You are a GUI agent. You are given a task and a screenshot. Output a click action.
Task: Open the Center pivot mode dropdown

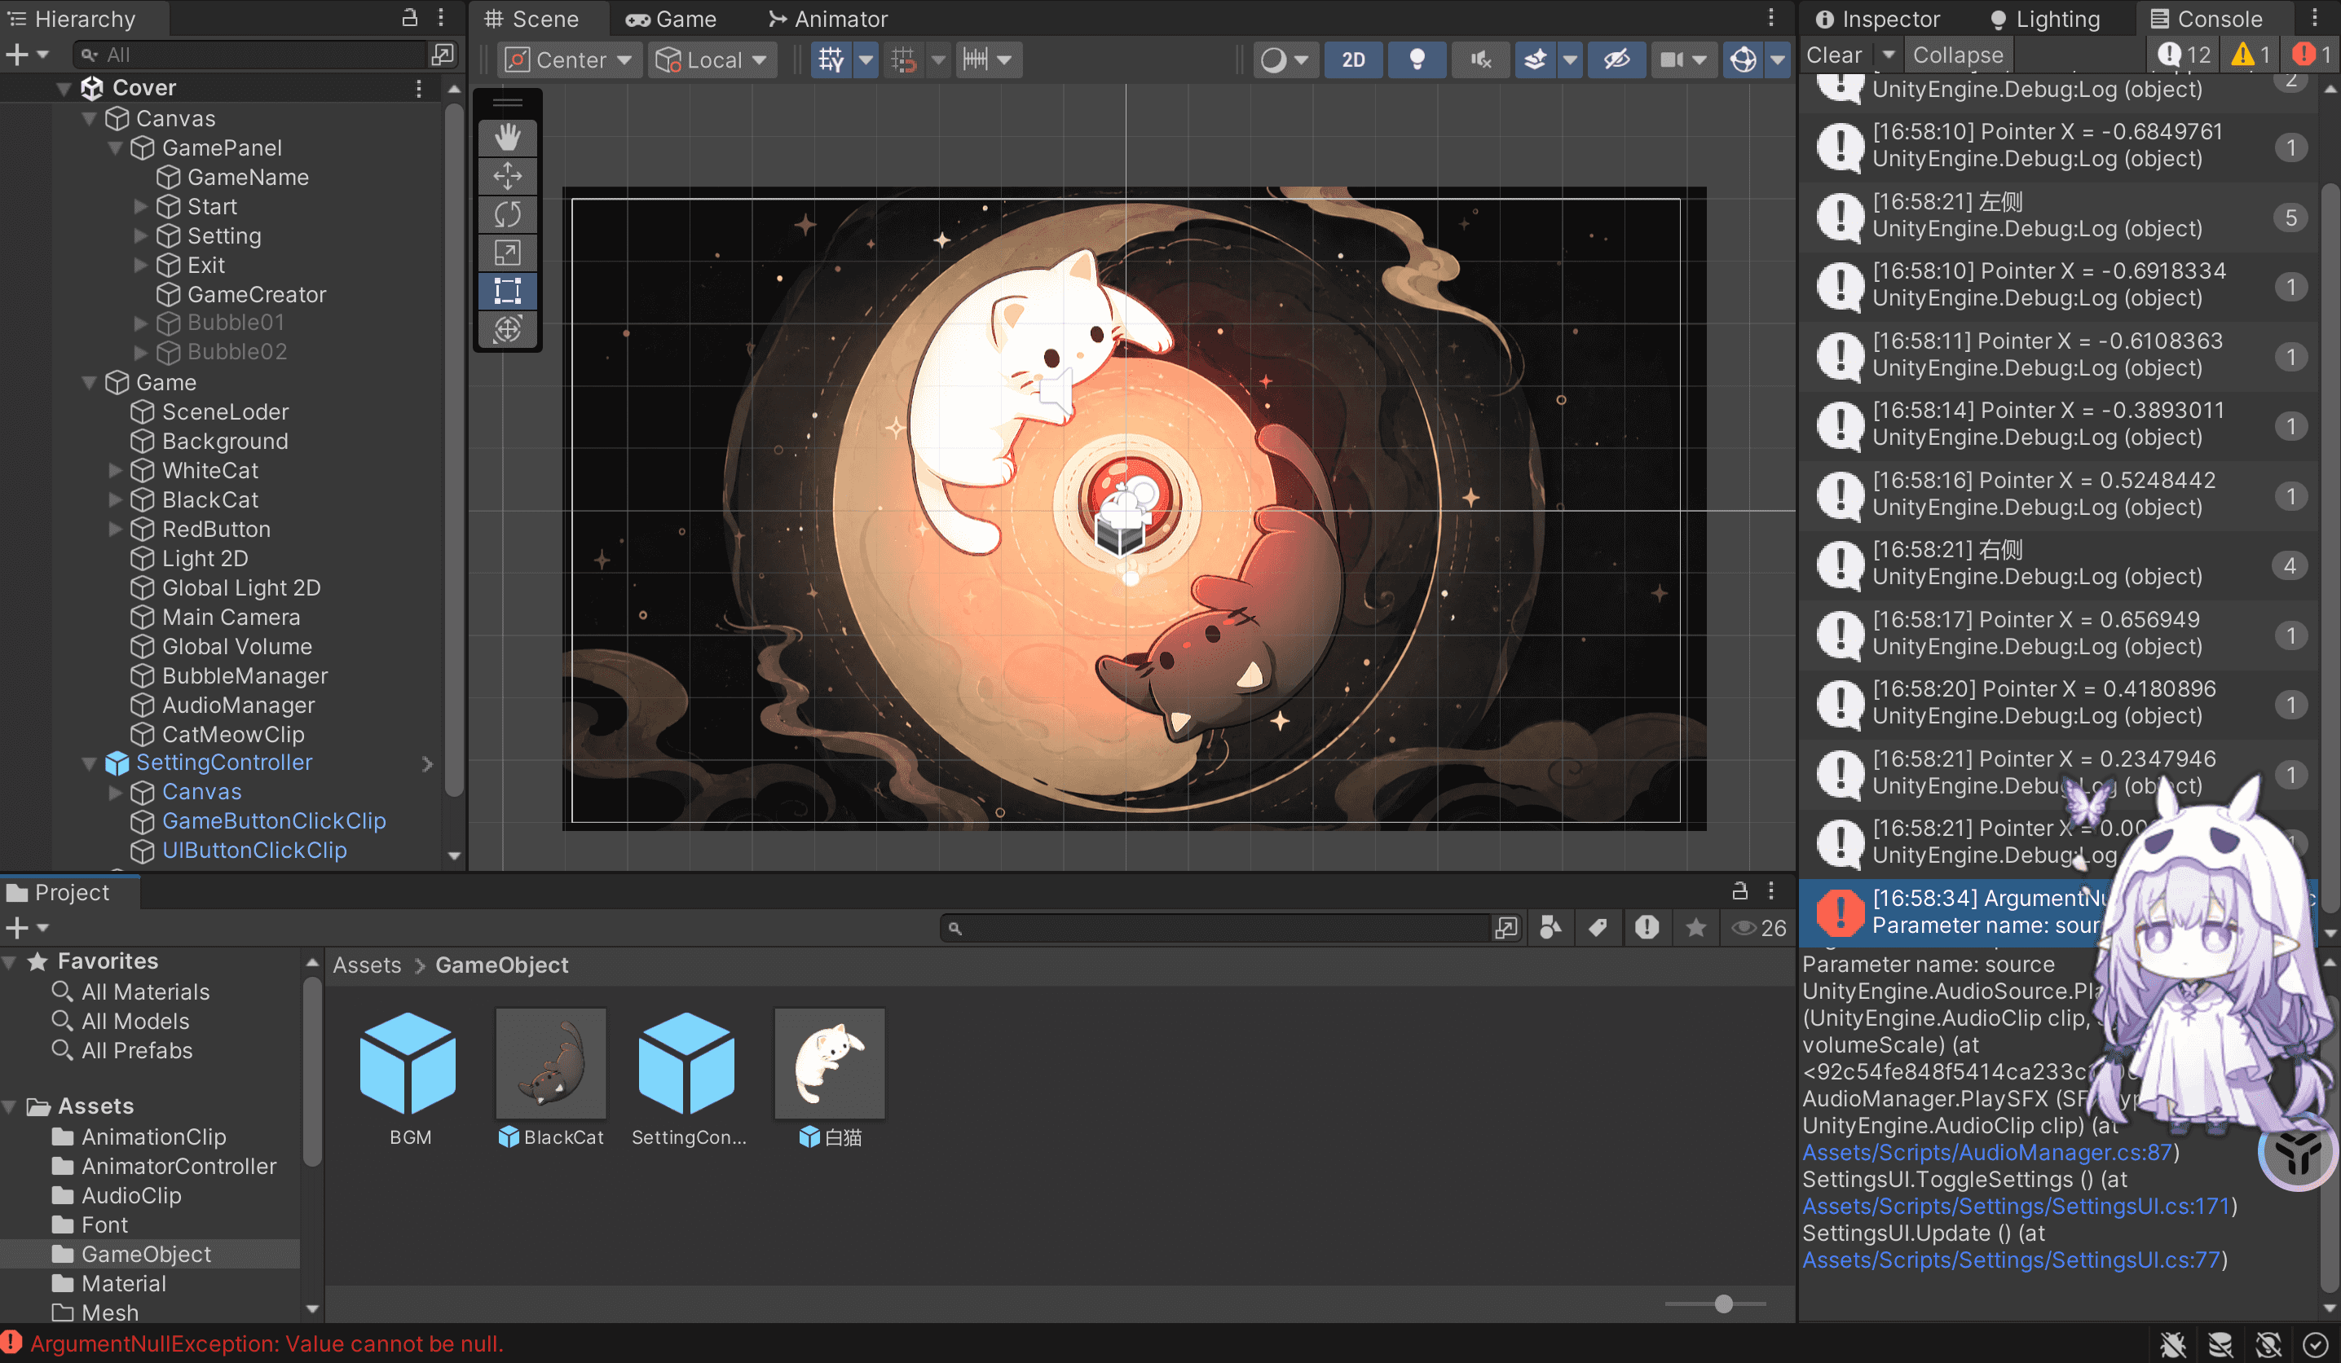568,60
